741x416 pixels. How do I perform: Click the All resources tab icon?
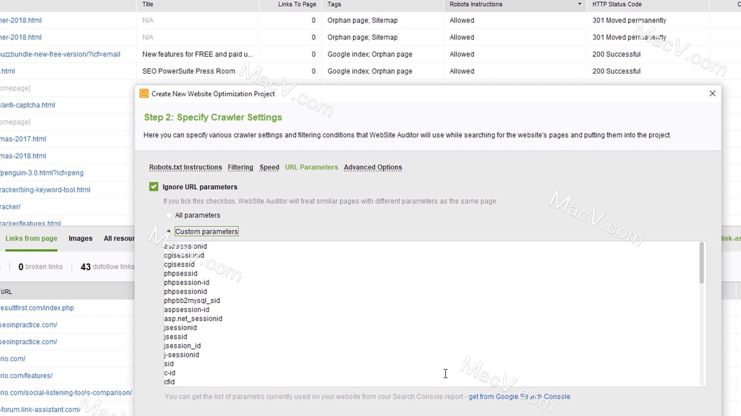[119, 238]
